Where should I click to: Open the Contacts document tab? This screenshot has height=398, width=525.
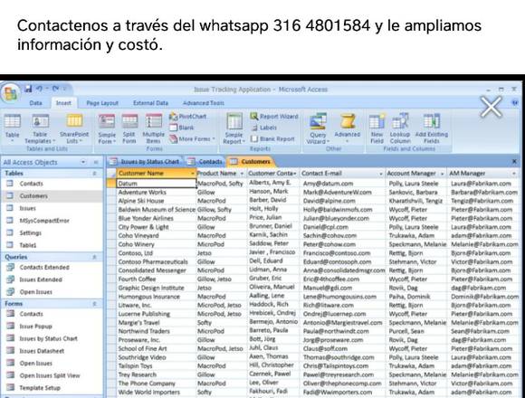(x=205, y=162)
